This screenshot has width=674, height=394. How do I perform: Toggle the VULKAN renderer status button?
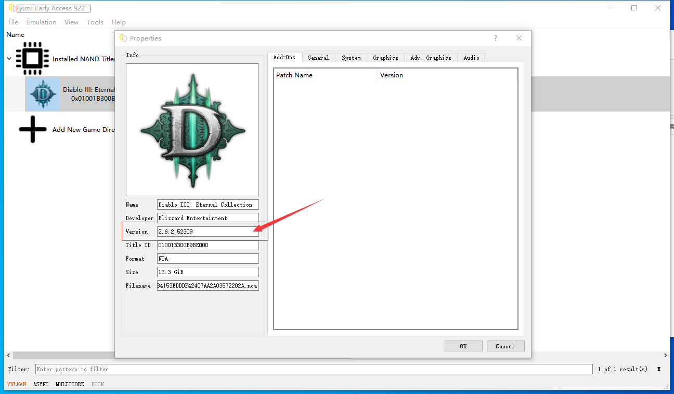17,384
